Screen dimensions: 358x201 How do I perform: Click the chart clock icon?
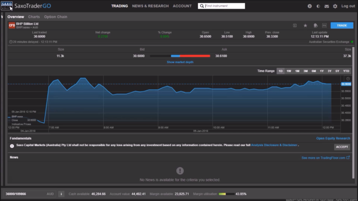[348, 79]
